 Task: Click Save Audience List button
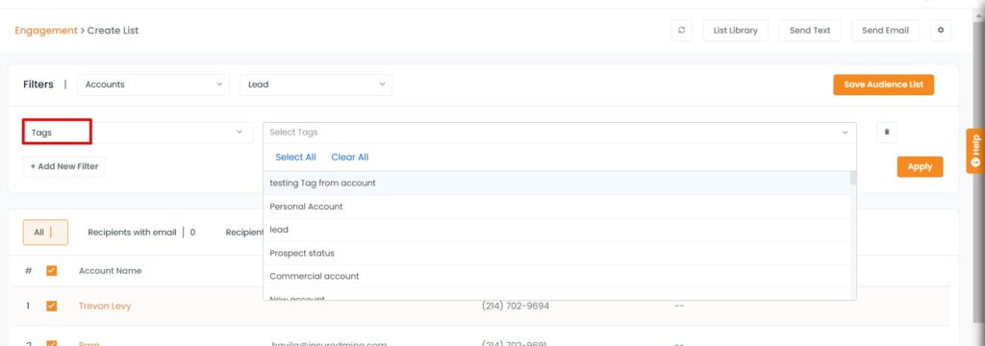click(883, 85)
